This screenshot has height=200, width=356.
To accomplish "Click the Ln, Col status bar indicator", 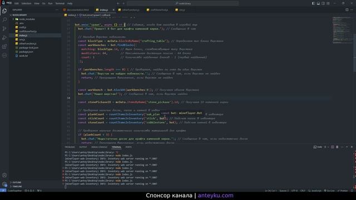I will pos(271,191).
